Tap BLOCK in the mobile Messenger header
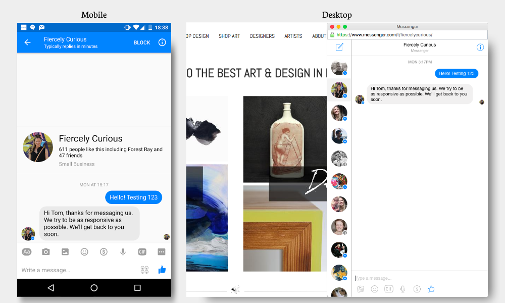 [142, 42]
